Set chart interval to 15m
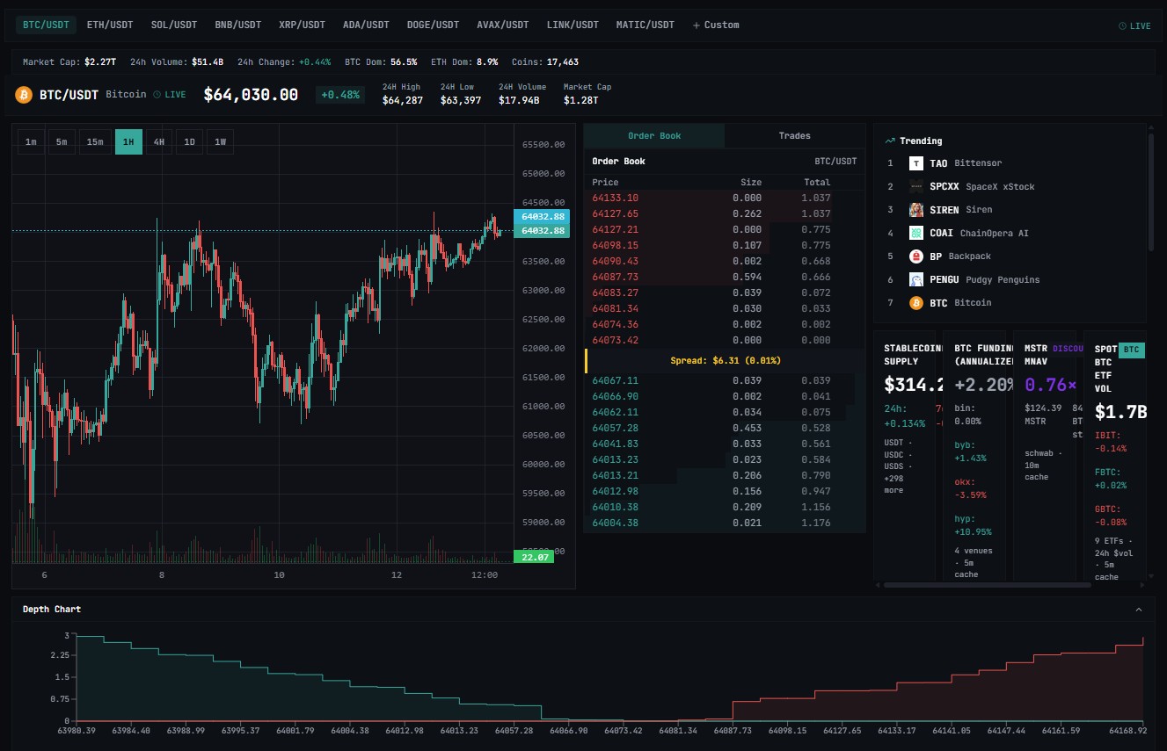1167x751 pixels. (95, 141)
